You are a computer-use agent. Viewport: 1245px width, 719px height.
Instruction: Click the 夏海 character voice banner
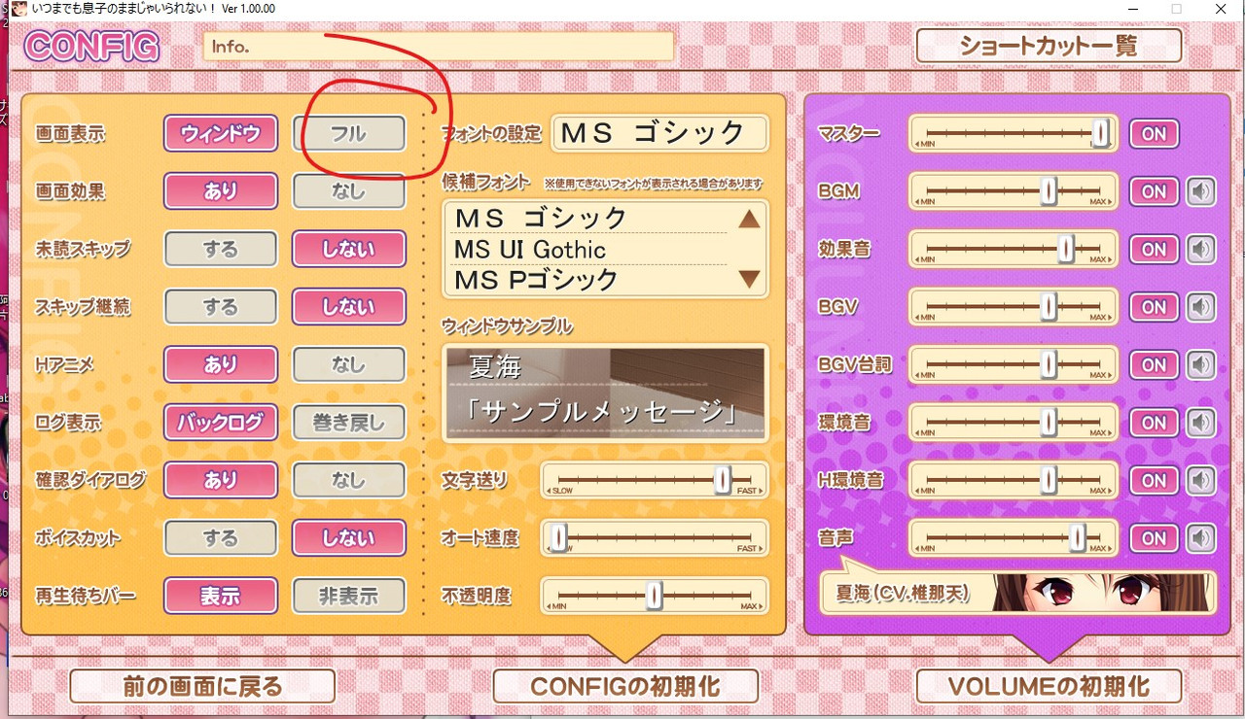coord(1018,593)
